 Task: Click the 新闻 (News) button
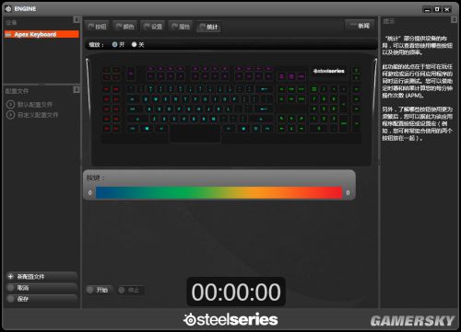click(x=360, y=26)
